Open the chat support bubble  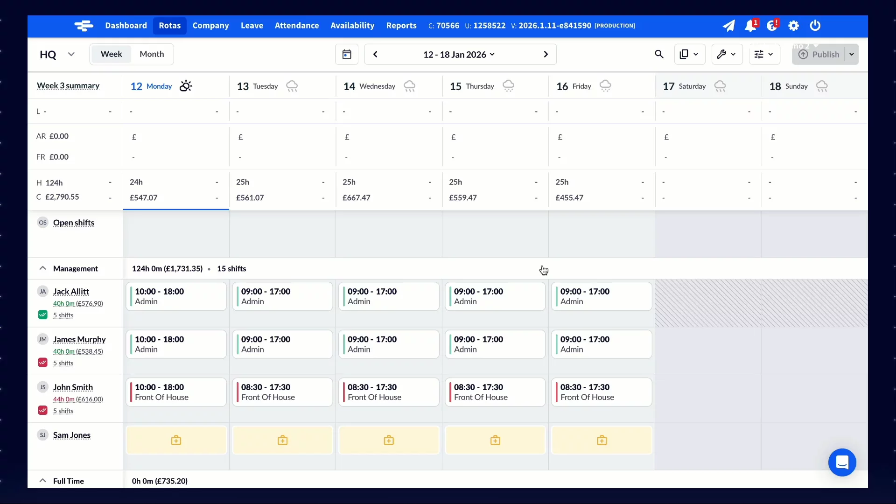pyautogui.click(x=842, y=462)
